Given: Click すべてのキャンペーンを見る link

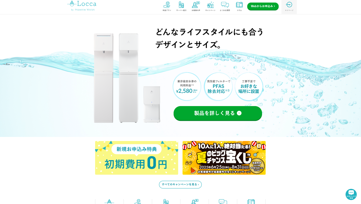Looking at the screenshot, I should tap(180, 185).
